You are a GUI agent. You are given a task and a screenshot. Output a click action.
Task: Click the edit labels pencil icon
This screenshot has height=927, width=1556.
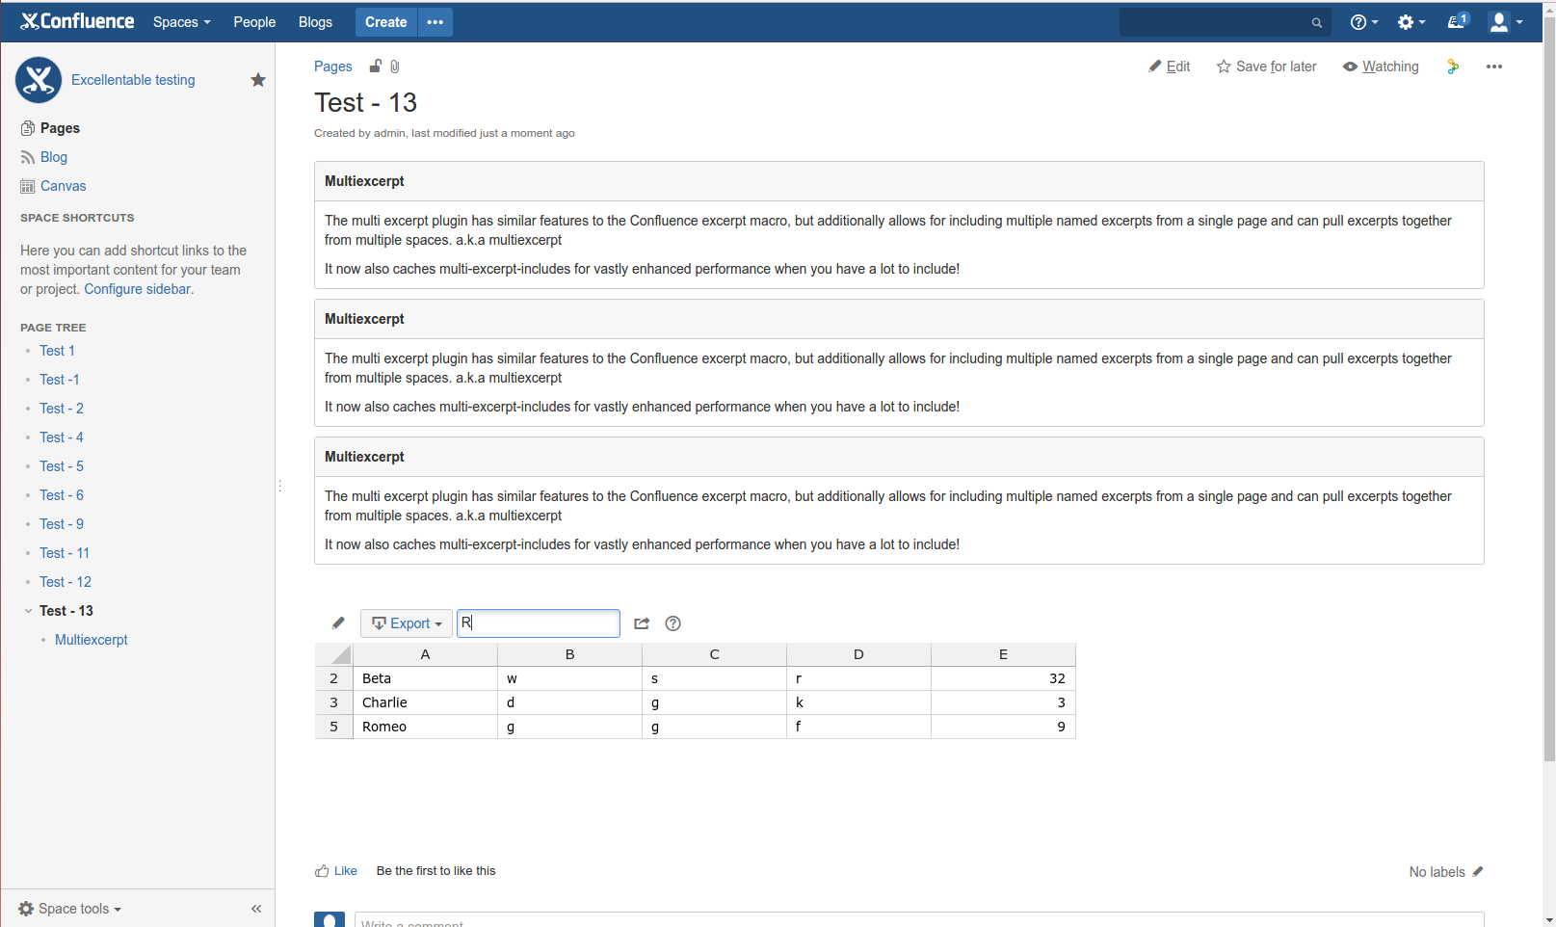point(1478,871)
